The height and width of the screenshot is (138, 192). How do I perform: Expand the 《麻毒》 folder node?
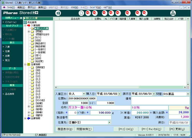(x=29, y=112)
